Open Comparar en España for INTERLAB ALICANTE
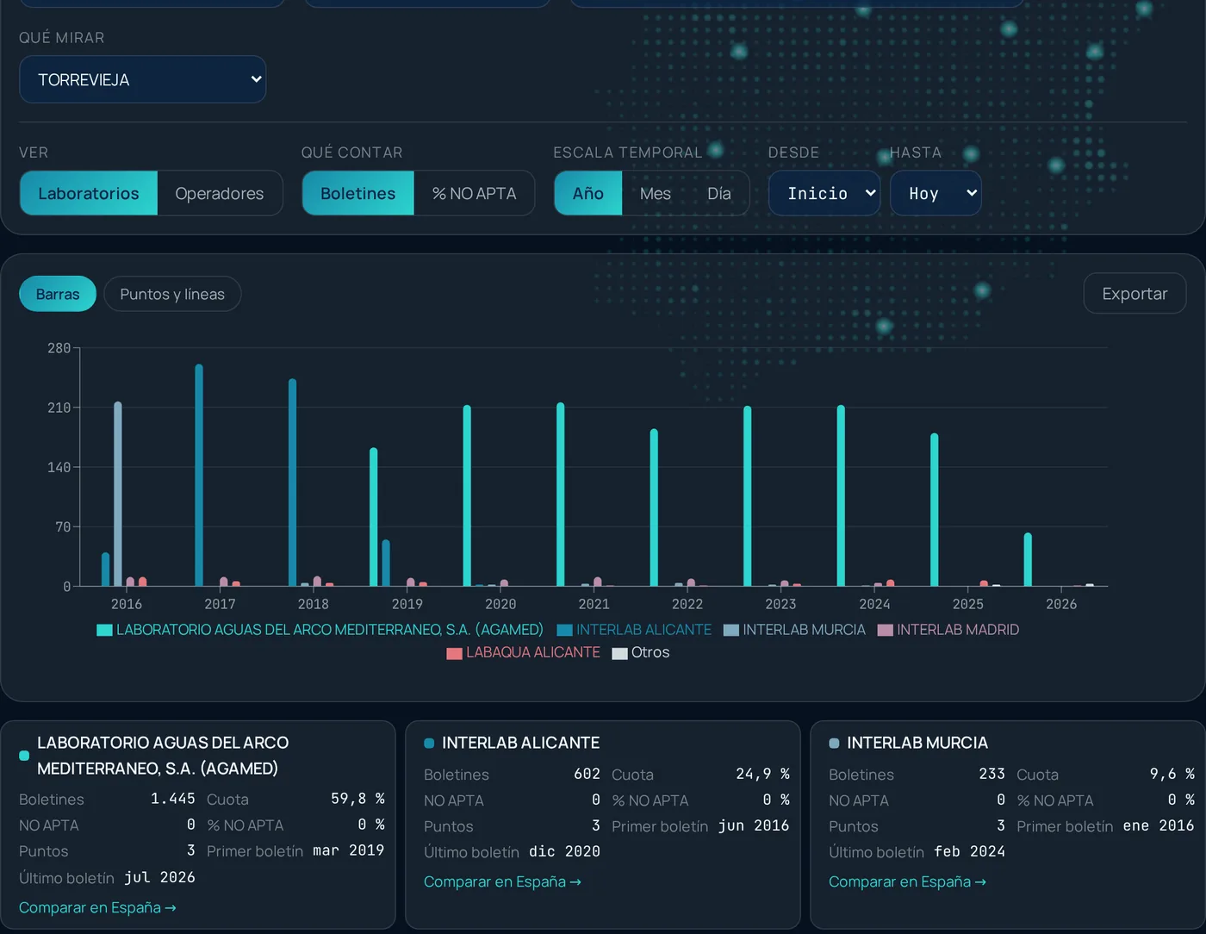This screenshot has height=934, width=1206. [502, 881]
